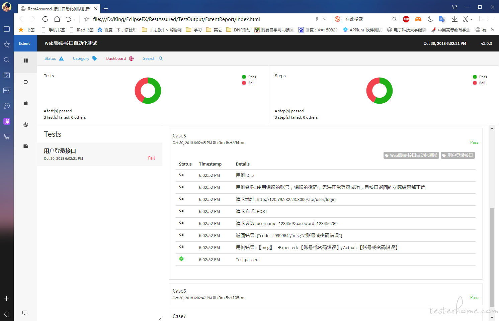Expand the Case7 test node
The width and height of the screenshot is (499, 321).
[325, 316]
